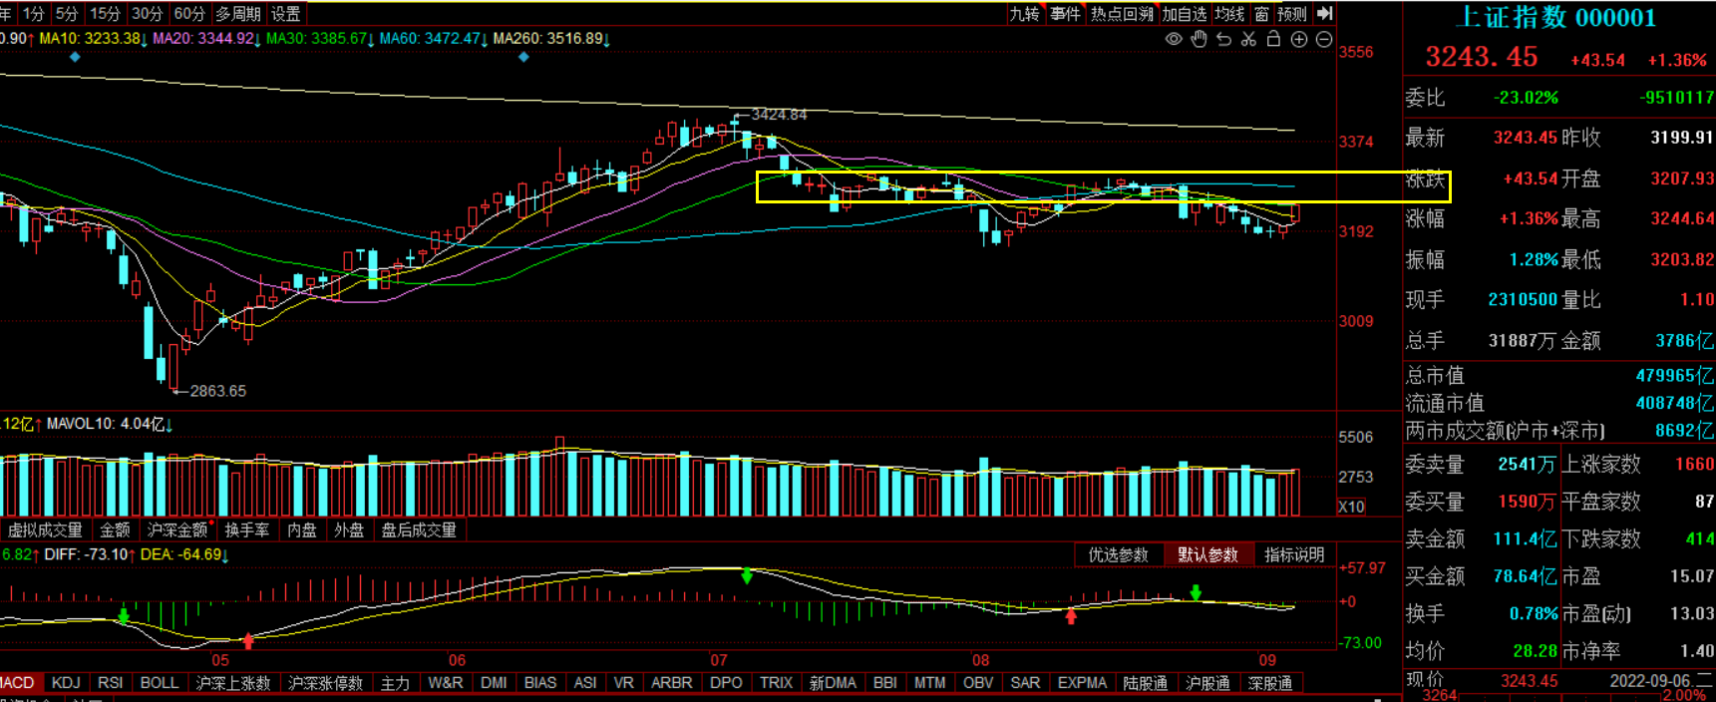Viewport: 1716px width, 702px height.
Task: Zoom in with the plus circle icon
Action: (1299, 39)
